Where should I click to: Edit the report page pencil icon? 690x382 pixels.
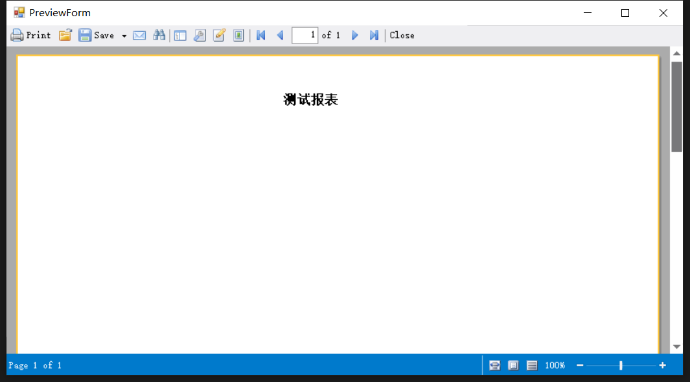point(219,36)
